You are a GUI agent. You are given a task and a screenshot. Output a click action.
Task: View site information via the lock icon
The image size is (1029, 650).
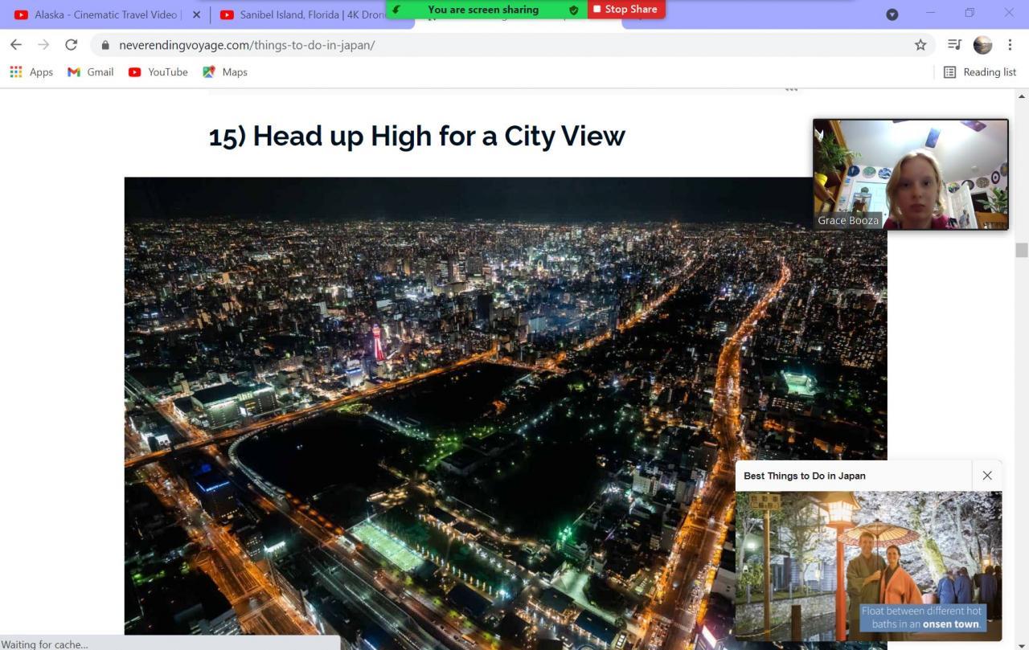pos(105,45)
